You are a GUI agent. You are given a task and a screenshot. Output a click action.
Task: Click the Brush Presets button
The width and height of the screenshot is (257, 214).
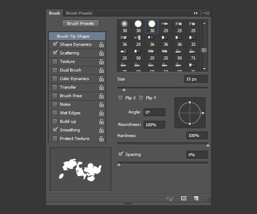click(81, 24)
